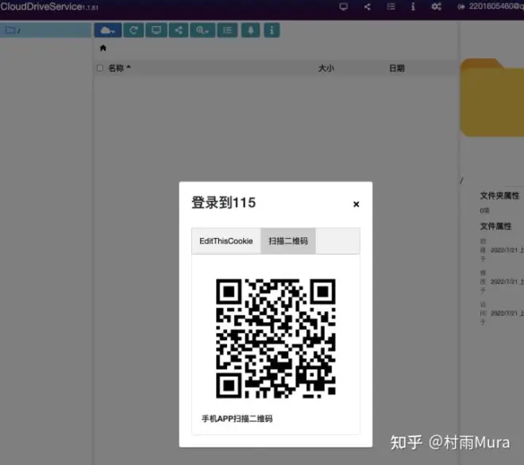Click the refresh toolbar button
Screen dimensions: 524x465
pyautogui.click(x=133, y=30)
